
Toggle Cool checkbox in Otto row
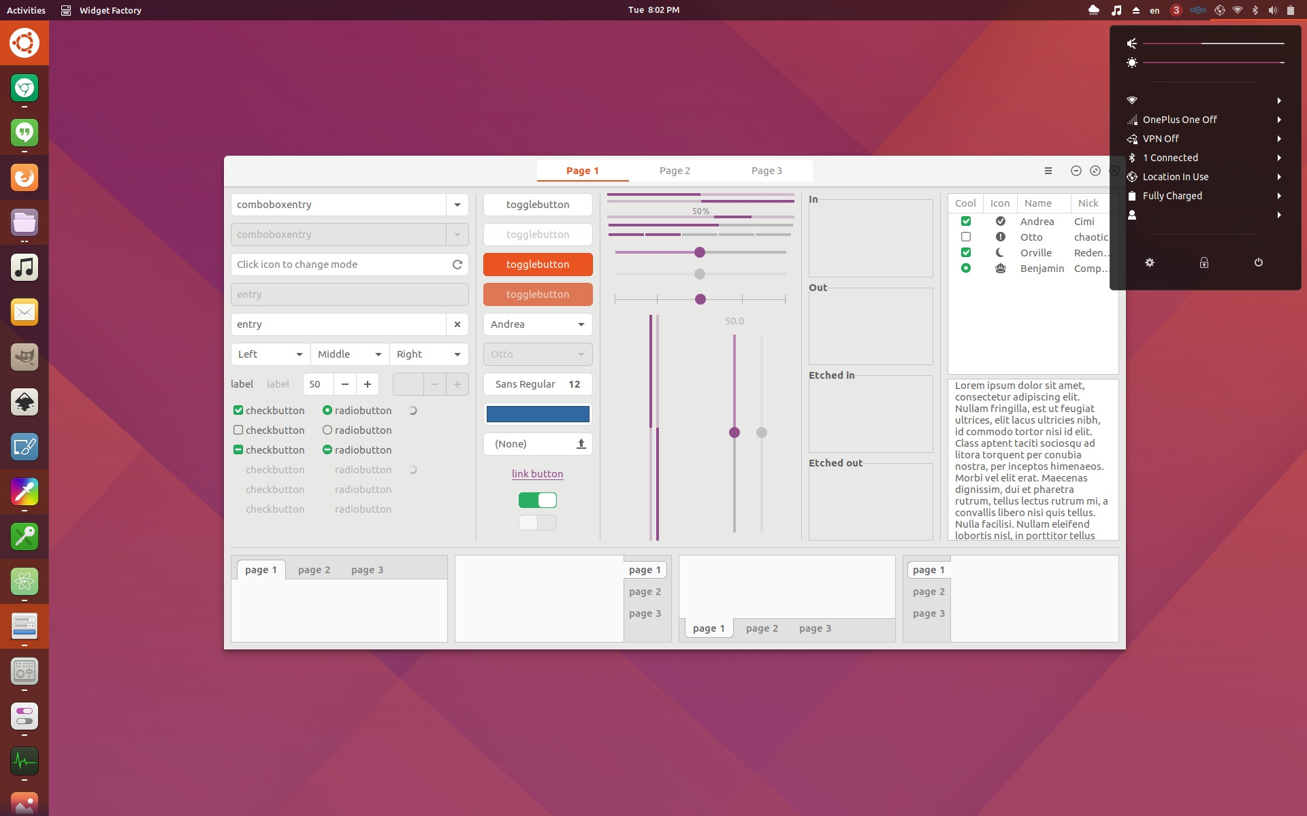click(965, 237)
